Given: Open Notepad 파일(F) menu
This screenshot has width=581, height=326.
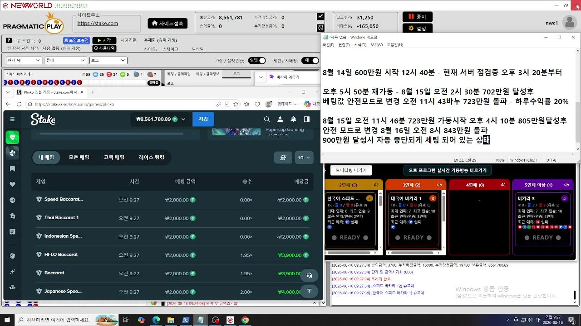Looking at the screenshot, I should [x=328, y=45].
